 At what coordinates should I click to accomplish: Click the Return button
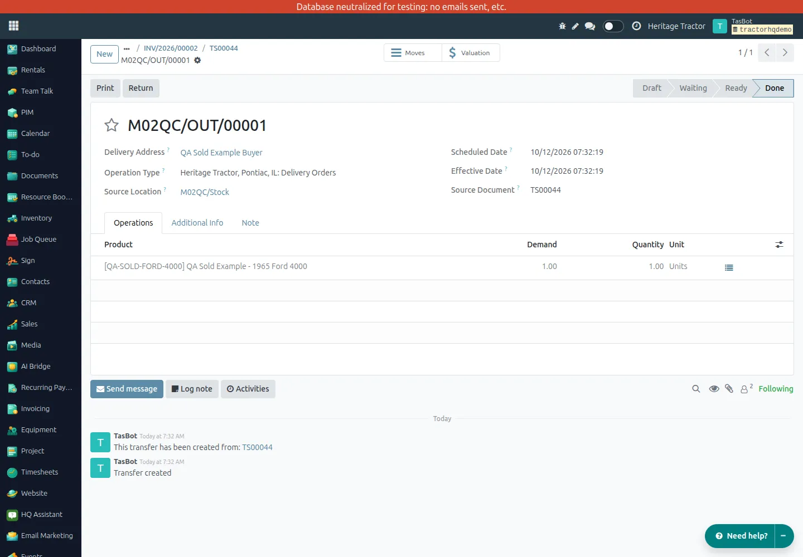[x=141, y=88]
